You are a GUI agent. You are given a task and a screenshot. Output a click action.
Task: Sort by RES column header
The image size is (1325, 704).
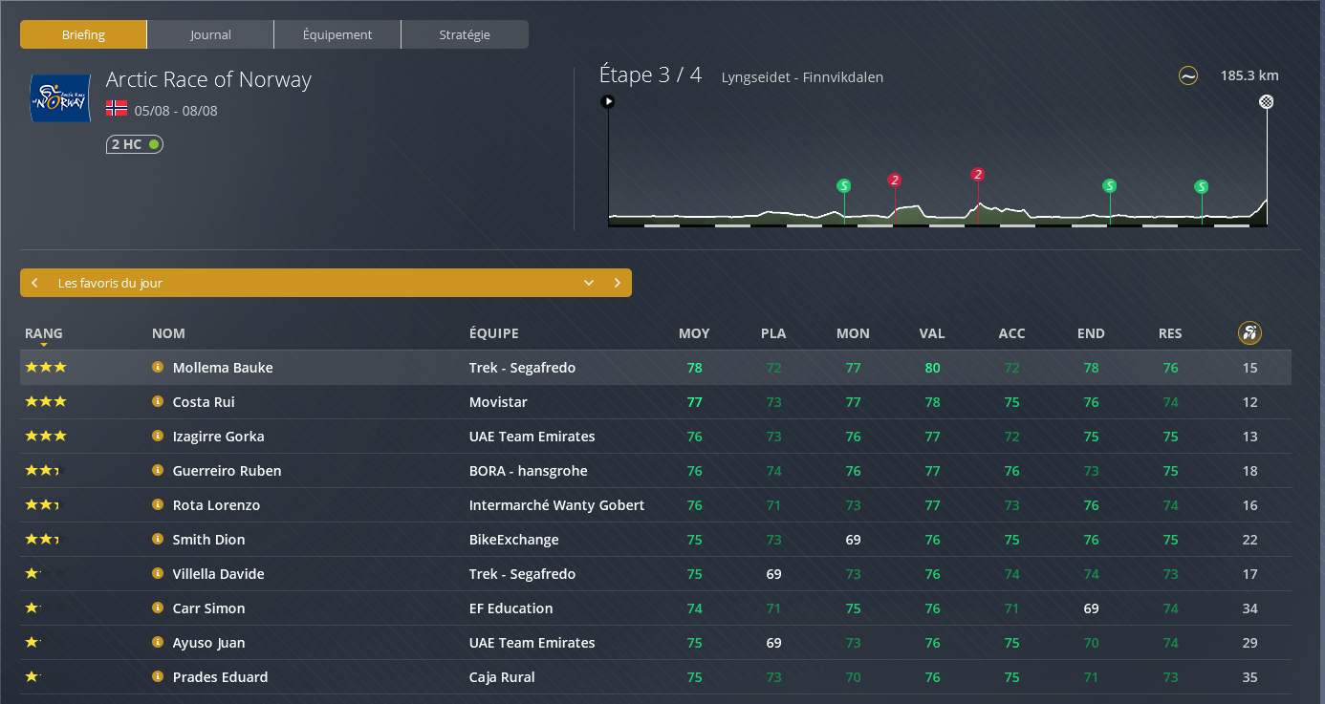point(1170,333)
